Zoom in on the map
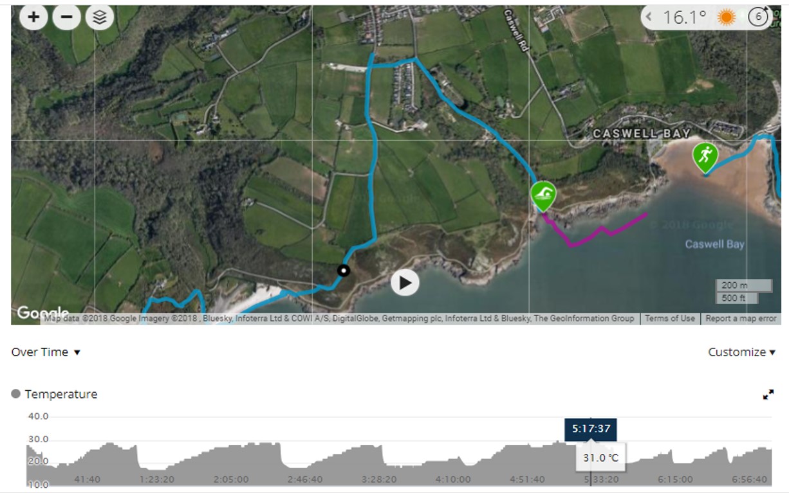Viewport: 789px width, 493px height. point(33,17)
